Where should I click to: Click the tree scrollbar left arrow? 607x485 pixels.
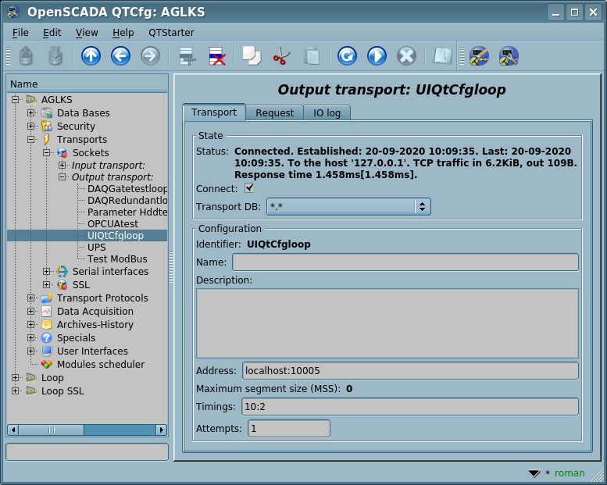[13, 430]
